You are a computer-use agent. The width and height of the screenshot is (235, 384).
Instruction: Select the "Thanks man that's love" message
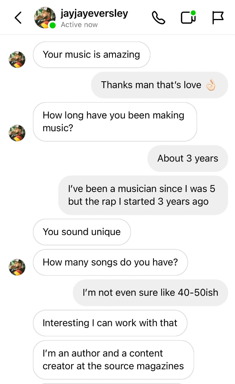click(x=159, y=85)
